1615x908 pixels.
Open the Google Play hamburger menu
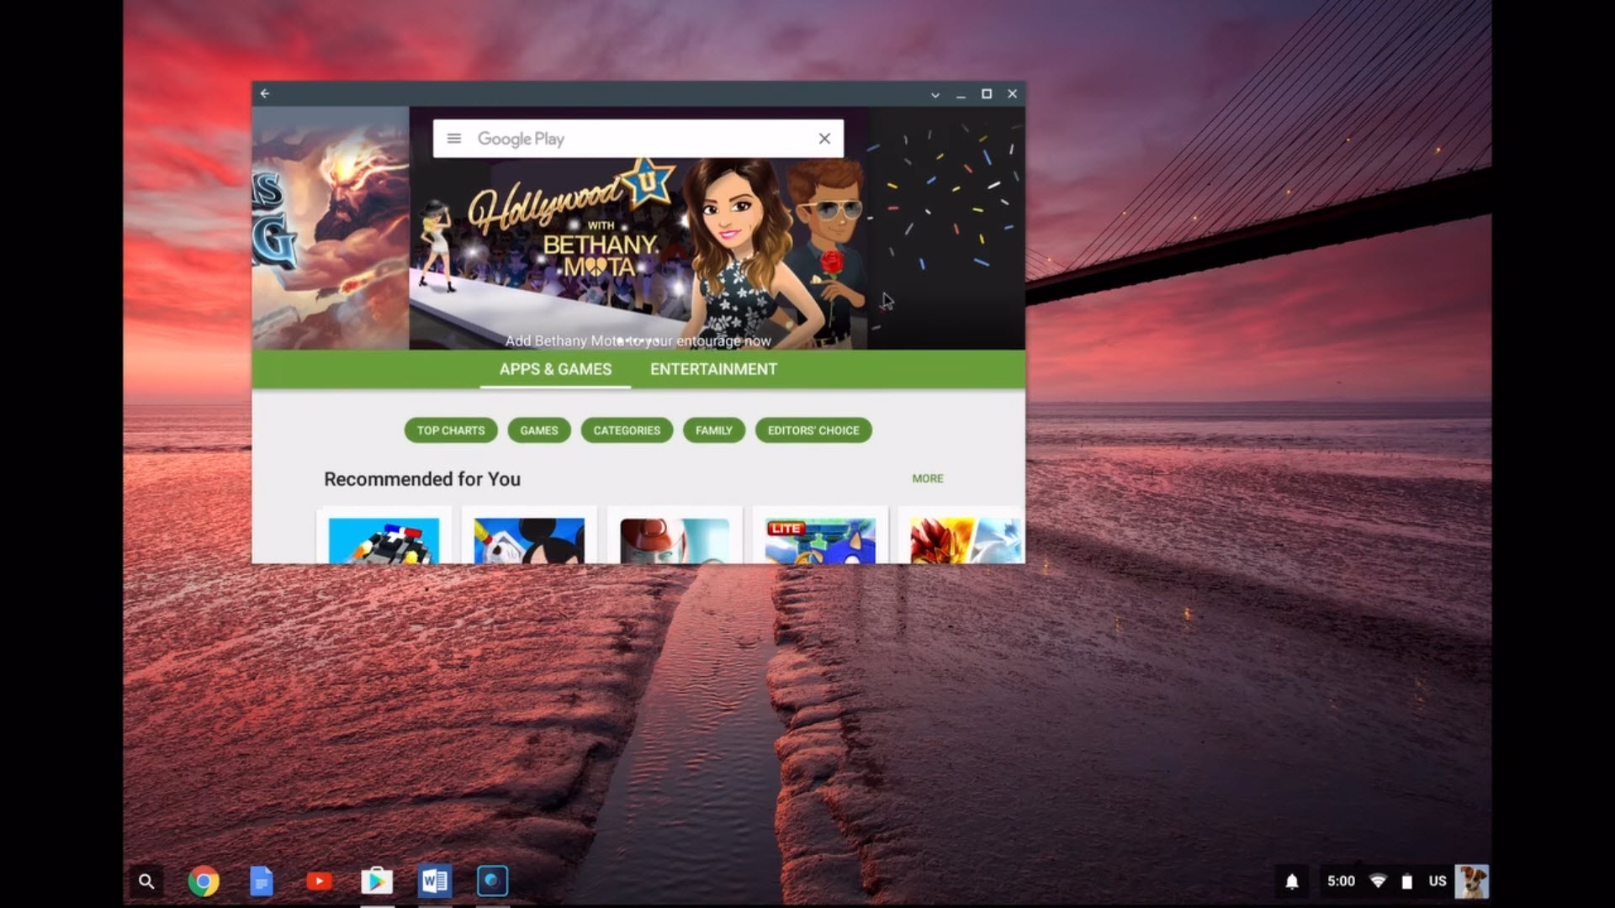coord(453,139)
